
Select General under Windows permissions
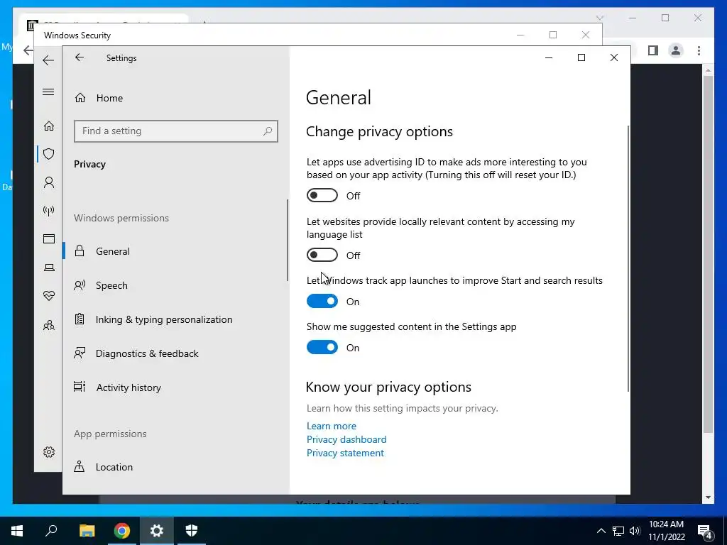(176, 251)
